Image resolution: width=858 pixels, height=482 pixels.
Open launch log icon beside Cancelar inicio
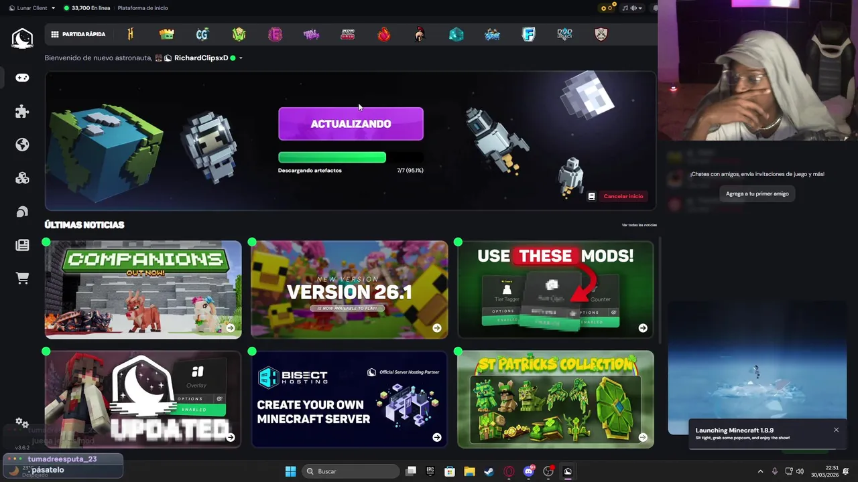click(592, 196)
